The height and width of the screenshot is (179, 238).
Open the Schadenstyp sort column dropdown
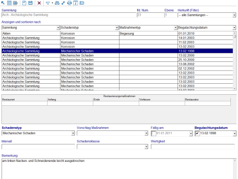pos(117,28)
